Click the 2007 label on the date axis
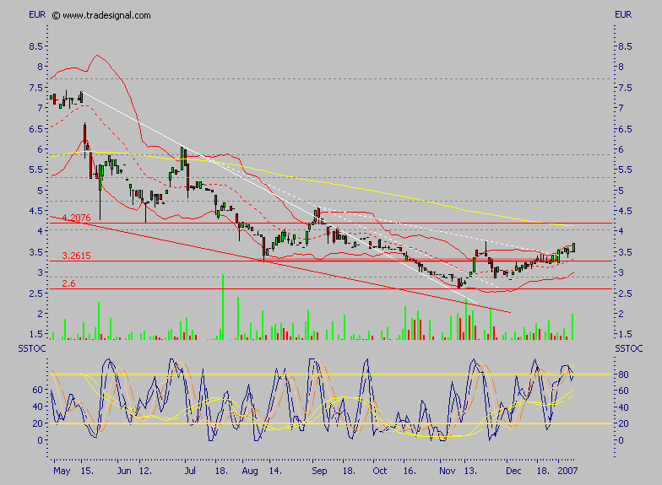 [x=567, y=471]
